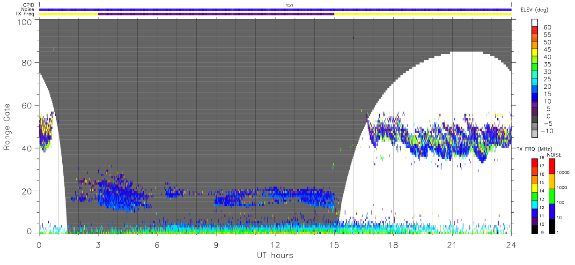Click the "Range Gate" y-axis title
Screen dimensions: 575x265
tap(7, 127)
